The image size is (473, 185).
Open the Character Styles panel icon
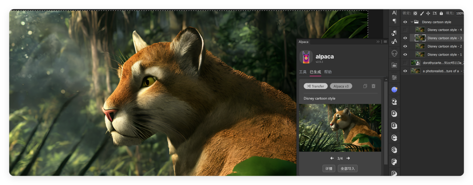(x=394, y=41)
